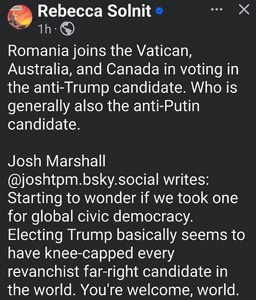
Task: Click the word Romania in post
Action: point(38,51)
